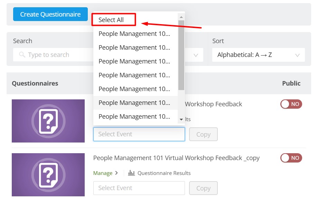Viewport: 317px width, 206px height.
Task: Click second questionnaire purple question mark thumbnail
Action: [48, 175]
